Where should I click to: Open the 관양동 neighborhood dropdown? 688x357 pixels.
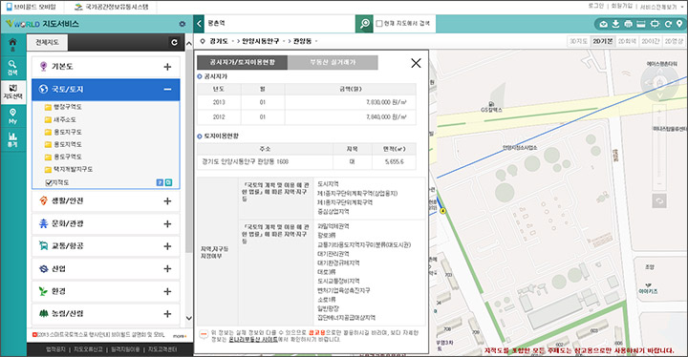coord(305,41)
